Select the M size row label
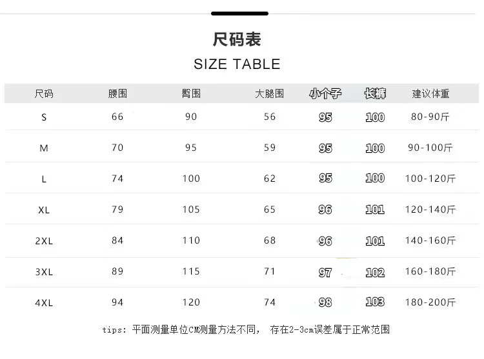This screenshot has height=359, width=484. 44,148
